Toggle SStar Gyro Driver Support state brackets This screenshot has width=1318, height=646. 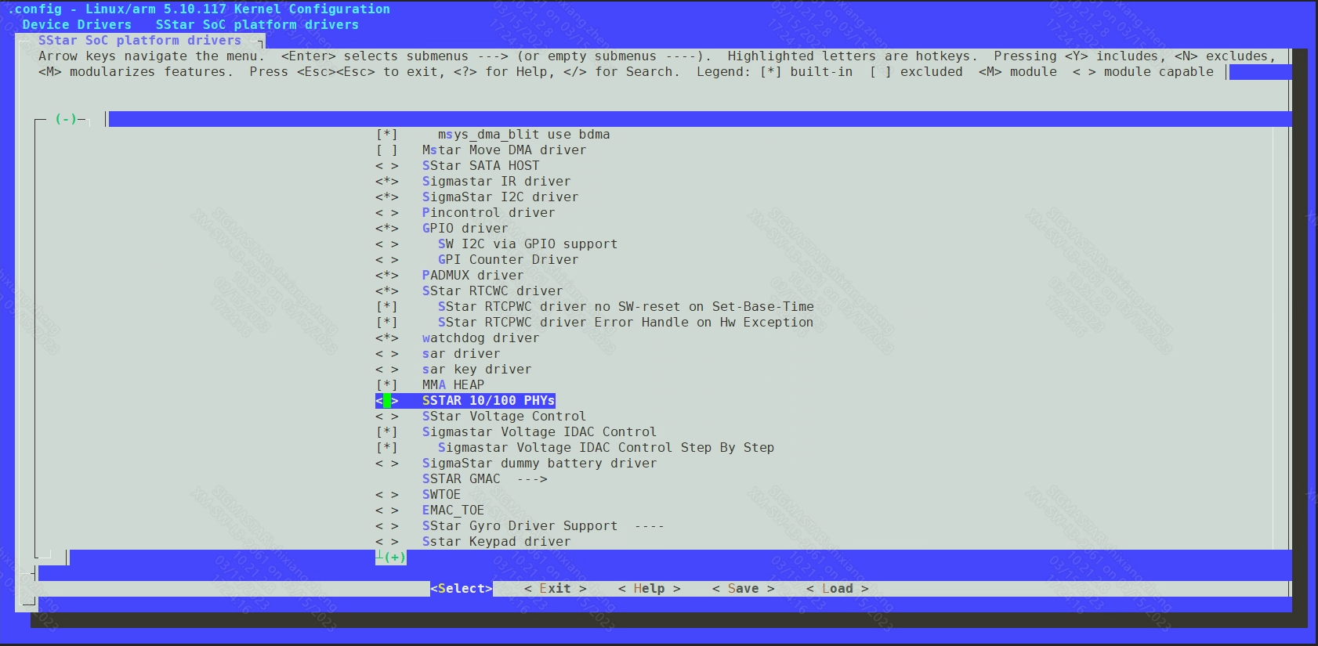(x=387, y=526)
